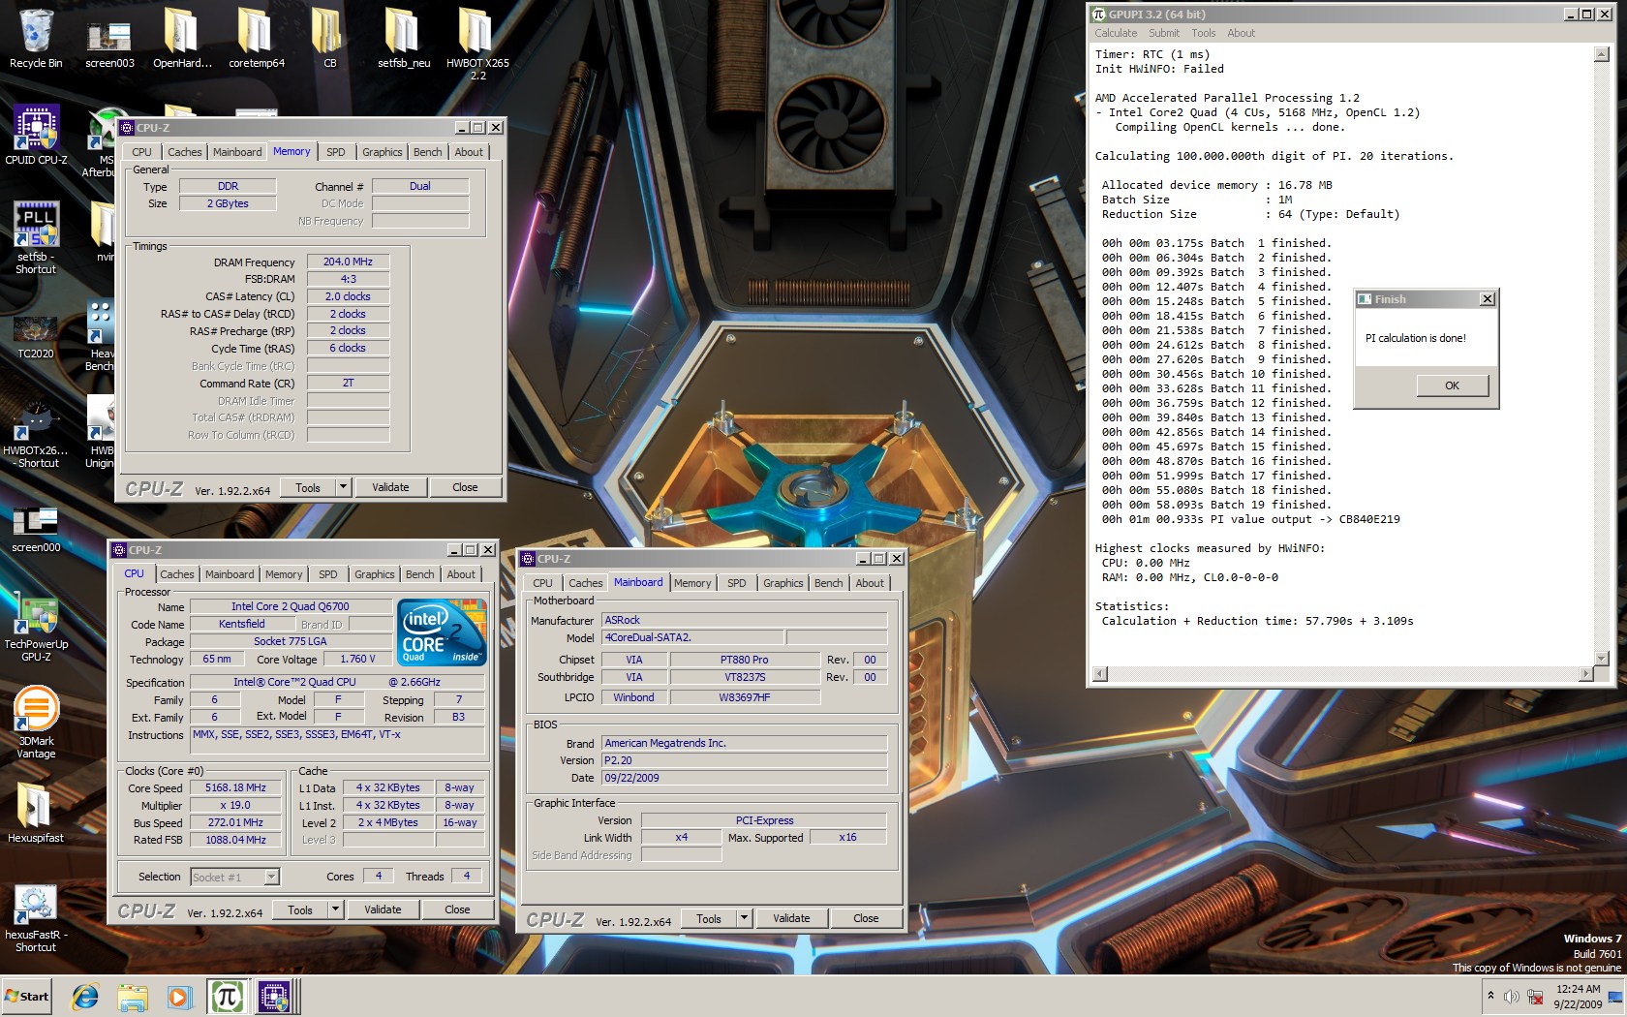Image resolution: width=1627 pixels, height=1017 pixels.
Task: Click the PT880 Pro chipset value
Action: 744,660
